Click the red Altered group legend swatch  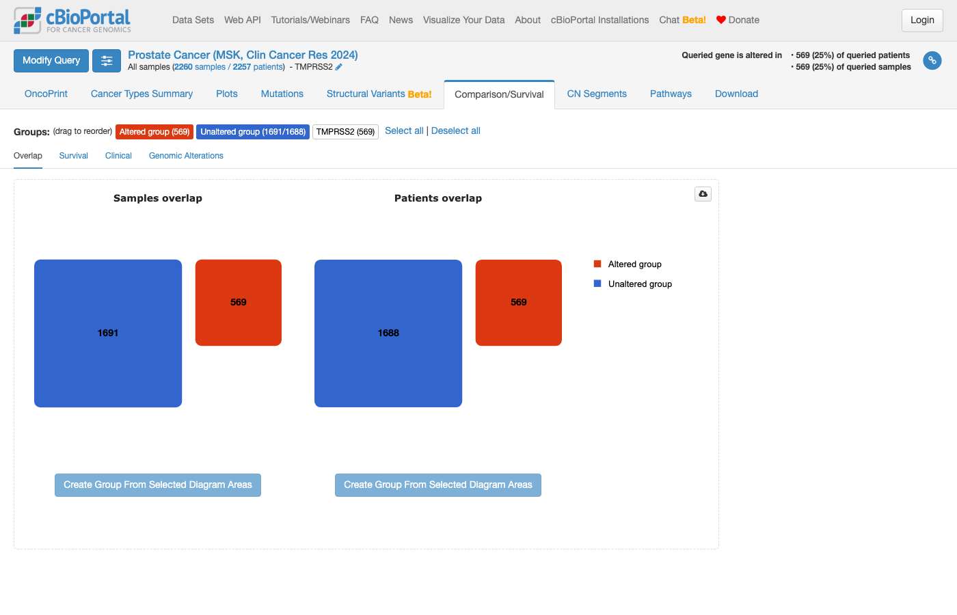point(597,264)
